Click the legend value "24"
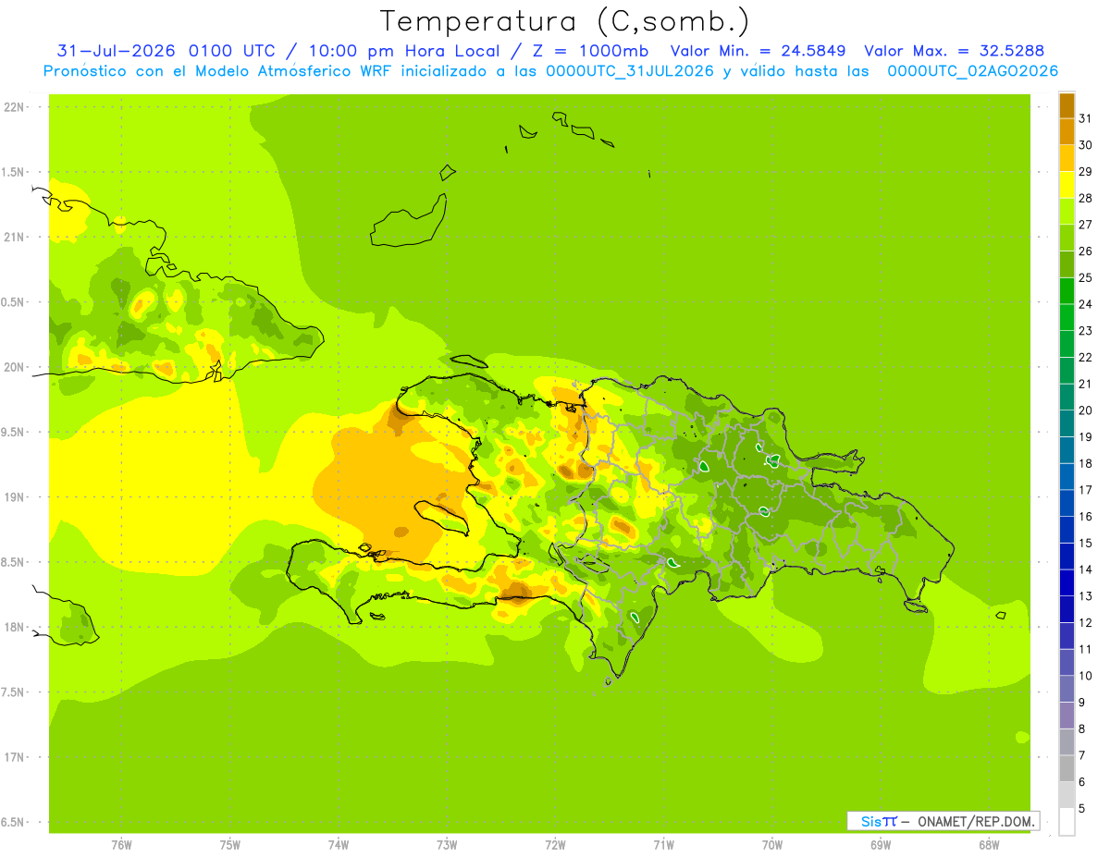Viewport: 1110px width, 857px height. point(1086,304)
